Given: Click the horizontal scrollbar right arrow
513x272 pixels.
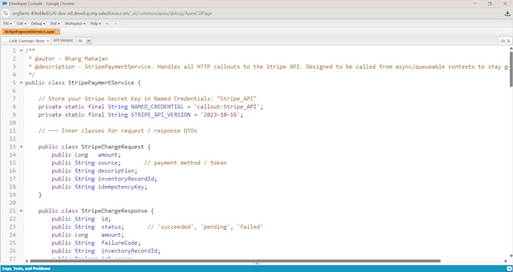Looking at the screenshot, I should click(505, 261).
